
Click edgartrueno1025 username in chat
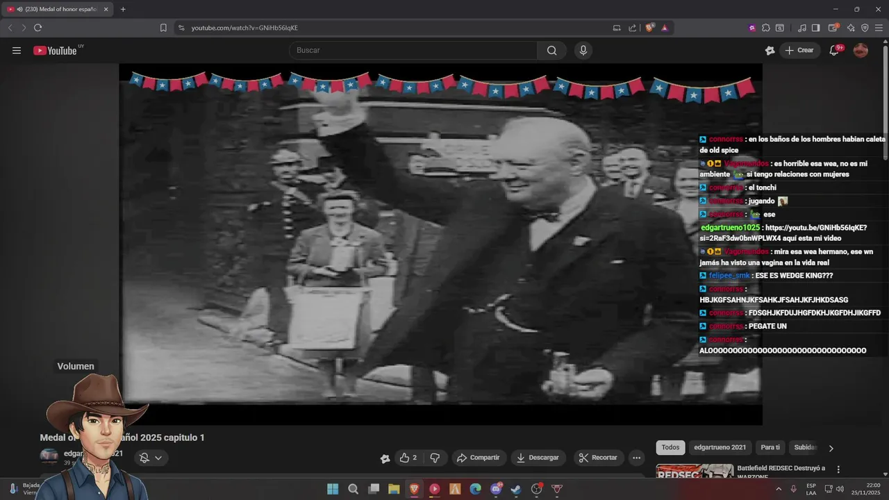tap(730, 228)
